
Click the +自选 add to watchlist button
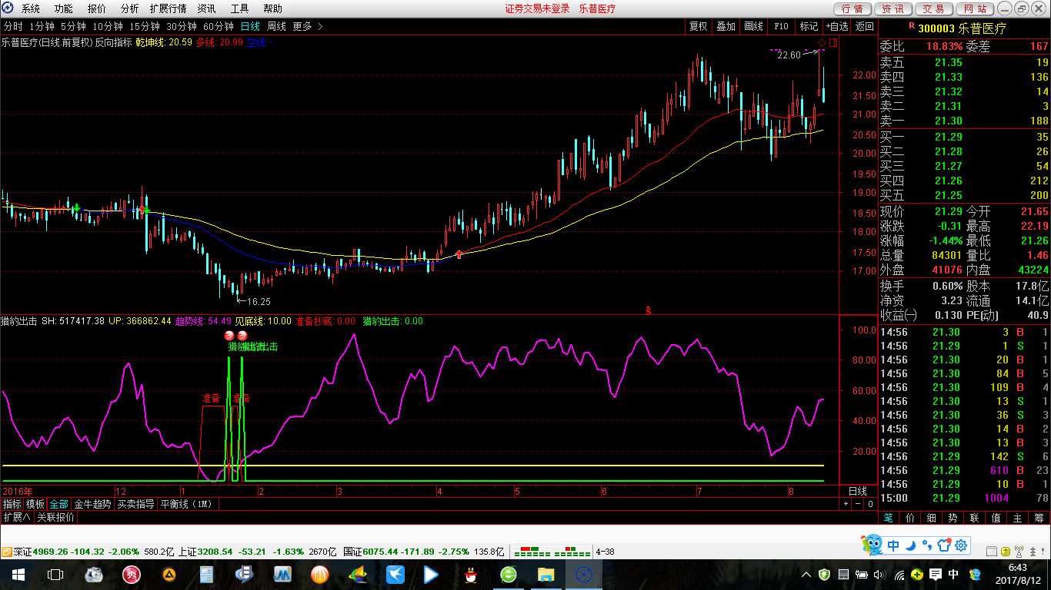click(x=837, y=26)
